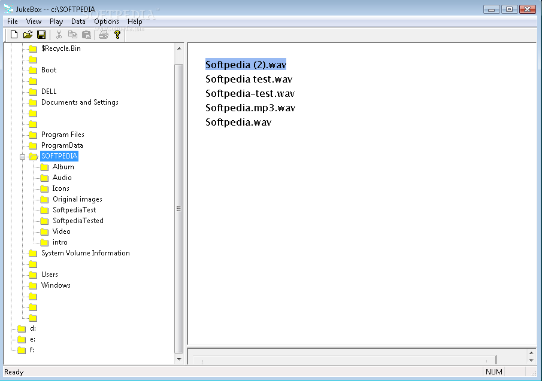
Task: Click the playback position slider track
Action: (x=344, y=360)
